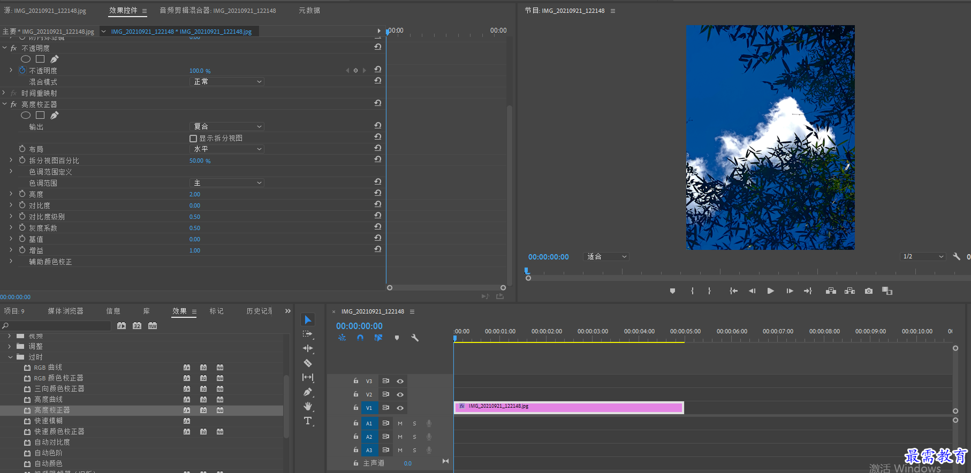Create ellipse mask for 不透明度
The height and width of the screenshot is (473, 971).
pyautogui.click(x=26, y=59)
